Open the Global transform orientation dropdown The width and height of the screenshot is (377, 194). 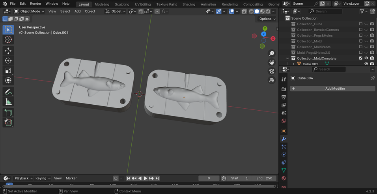116,11
